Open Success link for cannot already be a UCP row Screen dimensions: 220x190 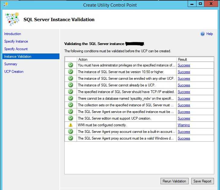click(184, 85)
